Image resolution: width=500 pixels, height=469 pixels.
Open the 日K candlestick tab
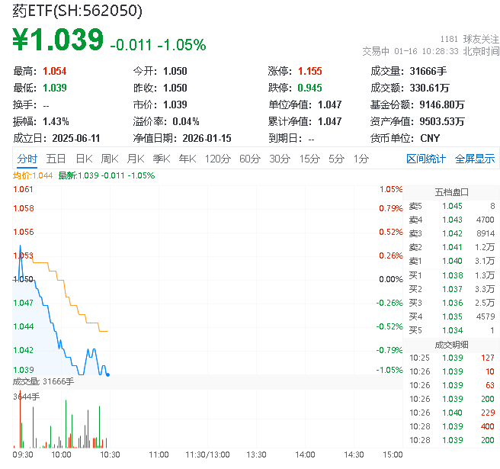pyautogui.click(x=84, y=159)
